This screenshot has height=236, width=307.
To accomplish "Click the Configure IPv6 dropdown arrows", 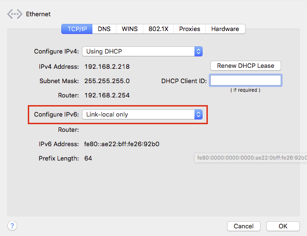I will click(198, 115).
